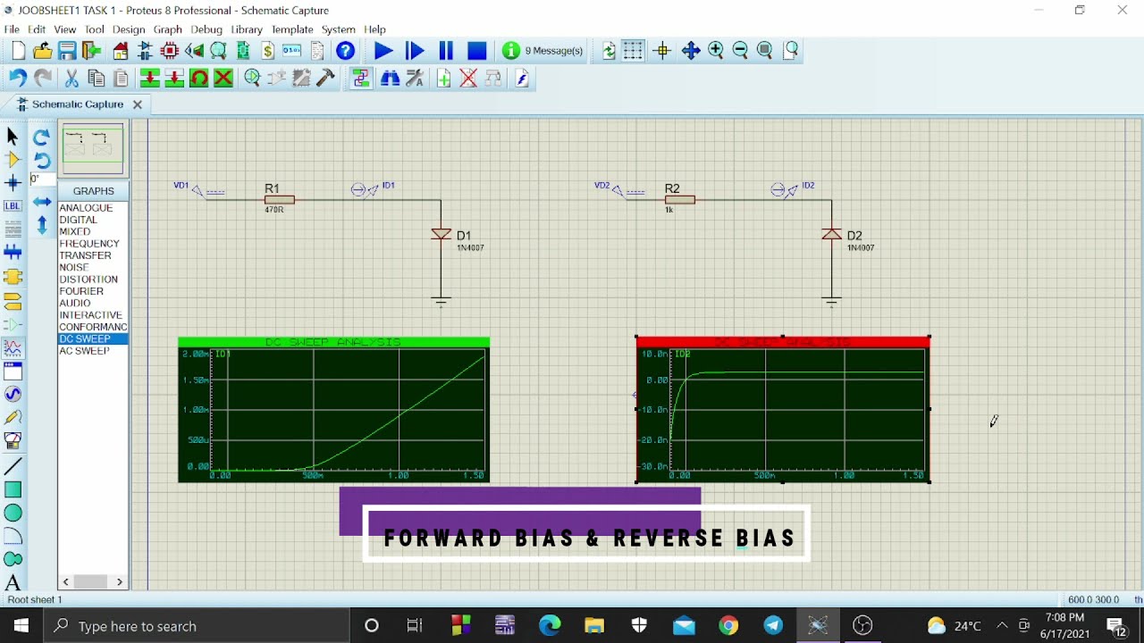Click the block rotate red icon
This screenshot has width=1144, height=643.
[199, 79]
